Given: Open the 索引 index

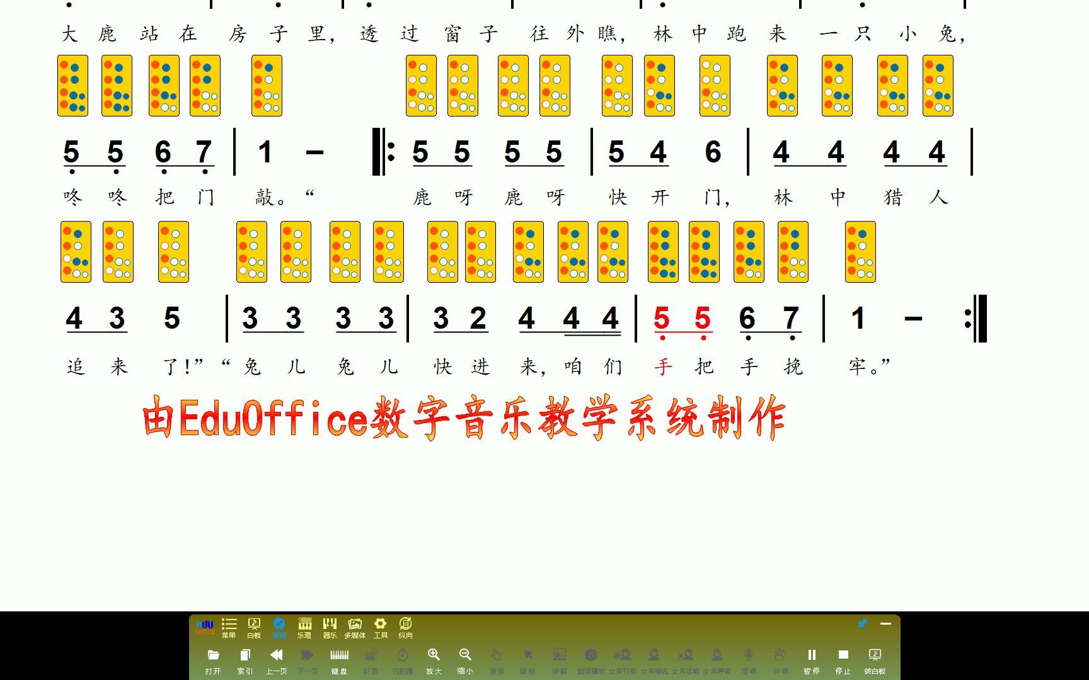Looking at the screenshot, I should click(x=245, y=661).
